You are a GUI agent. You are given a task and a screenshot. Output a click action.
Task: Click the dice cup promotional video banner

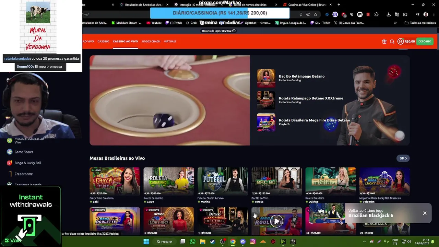tap(169, 101)
